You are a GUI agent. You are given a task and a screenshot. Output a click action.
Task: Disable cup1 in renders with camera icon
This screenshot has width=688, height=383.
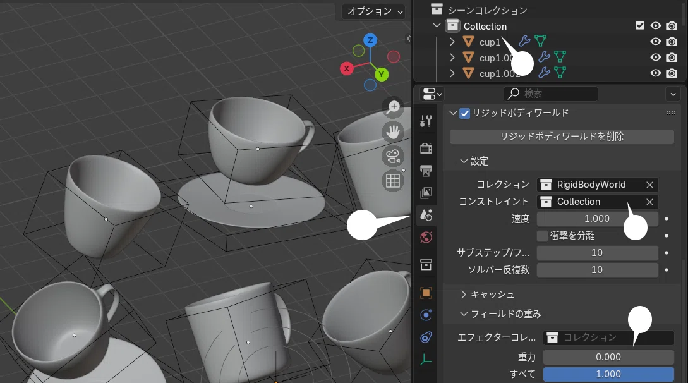coord(672,42)
